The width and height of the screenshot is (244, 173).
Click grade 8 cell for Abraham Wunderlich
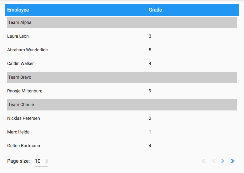point(150,50)
